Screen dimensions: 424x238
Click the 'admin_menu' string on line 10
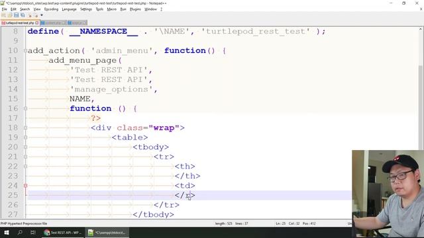point(122,50)
